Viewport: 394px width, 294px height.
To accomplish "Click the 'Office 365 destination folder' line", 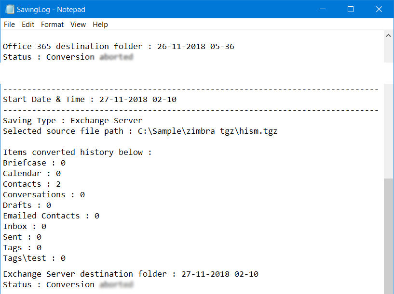I will 118,46.
